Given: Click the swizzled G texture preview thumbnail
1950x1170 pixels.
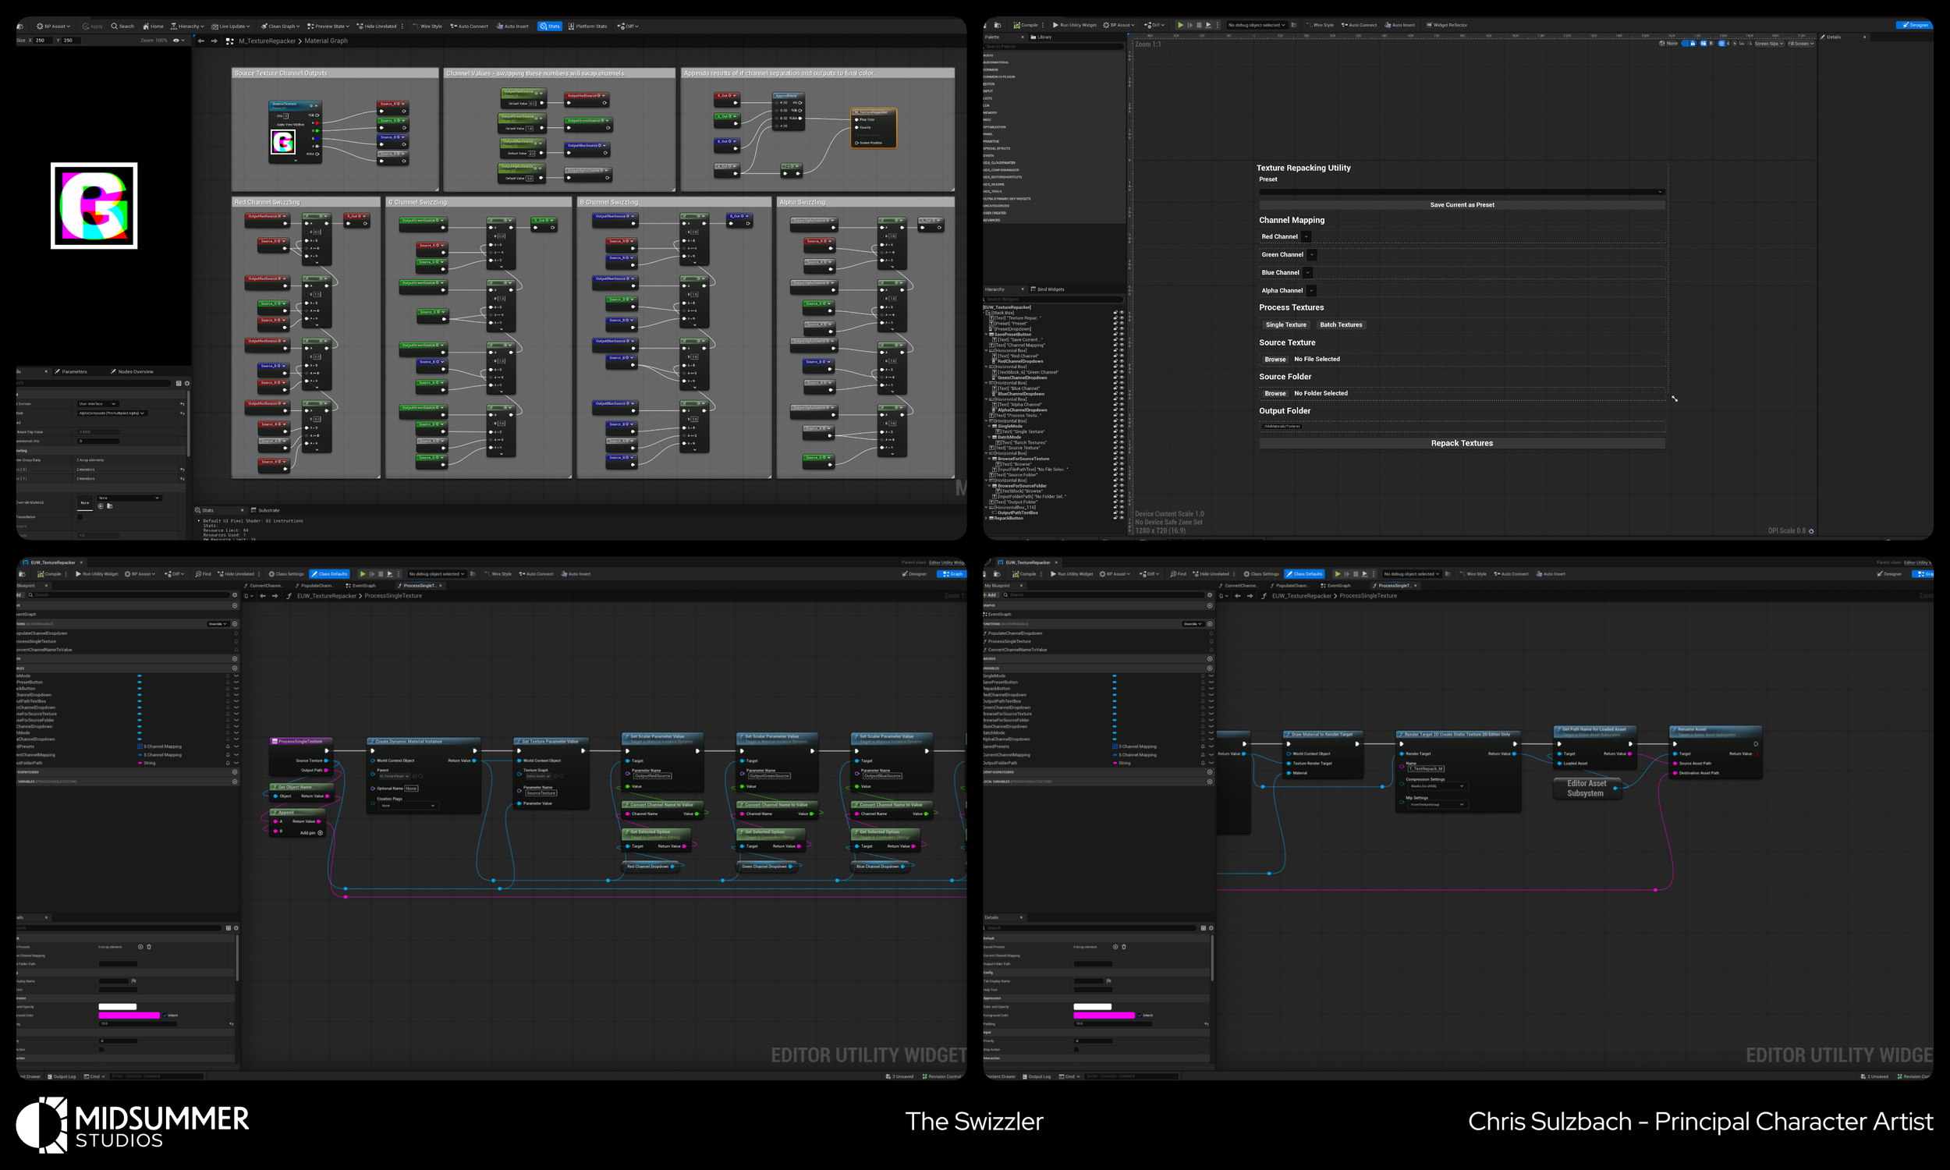Looking at the screenshot, I should coord(94,206).
